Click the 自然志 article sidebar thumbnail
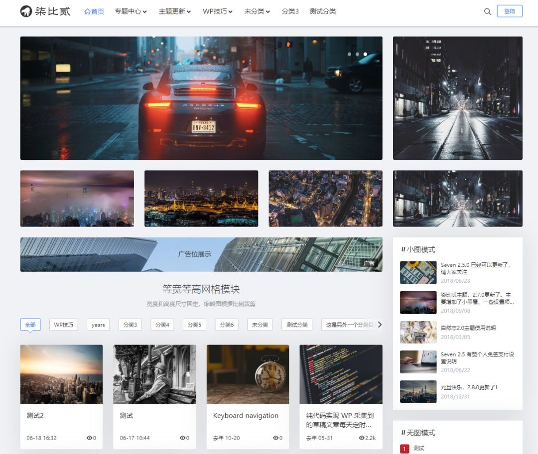The width and height of the screenshot is (538, 454). coord(418,332)
